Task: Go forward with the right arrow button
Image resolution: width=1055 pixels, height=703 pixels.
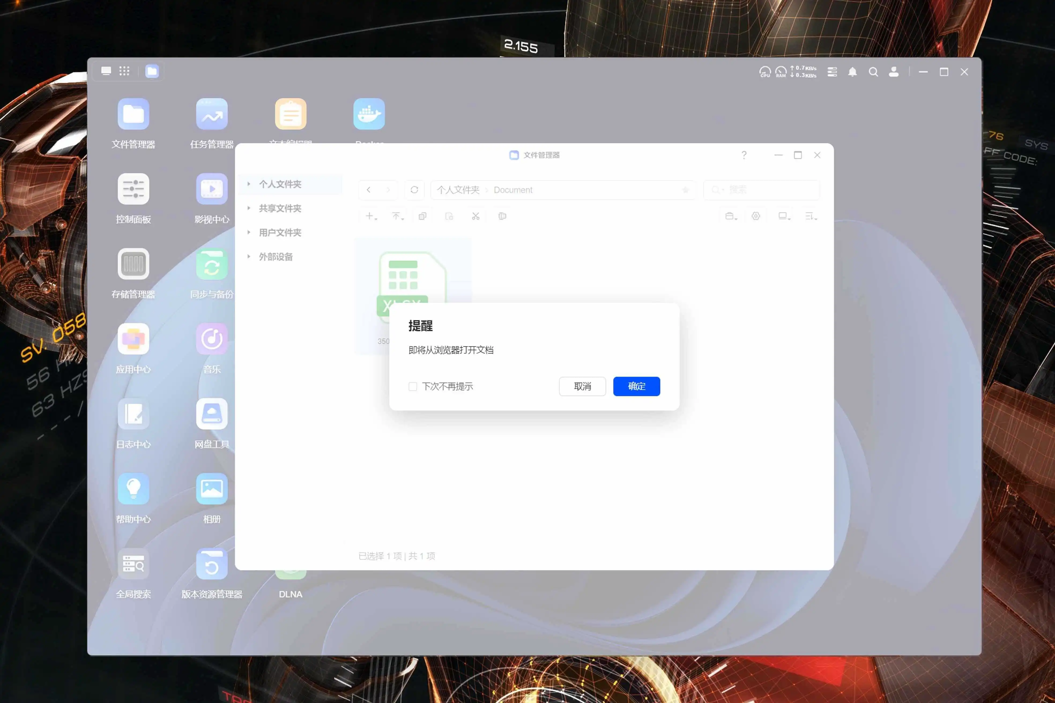Action: (388, 190)
